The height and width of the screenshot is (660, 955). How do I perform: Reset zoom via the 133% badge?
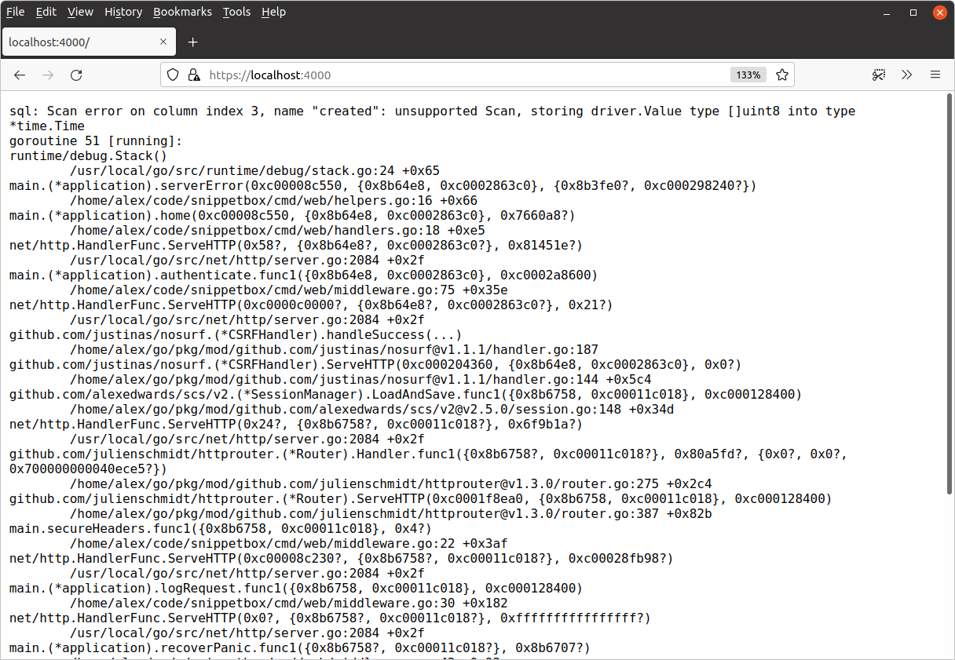click(748, 75)
